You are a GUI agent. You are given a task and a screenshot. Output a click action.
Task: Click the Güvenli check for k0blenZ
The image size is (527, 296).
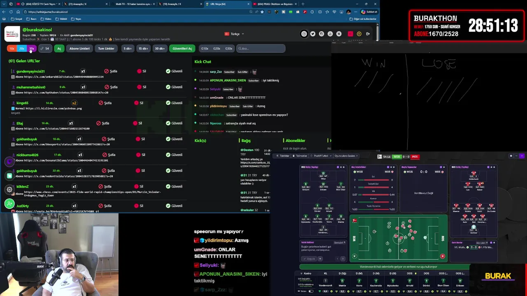tap(168, 187)
